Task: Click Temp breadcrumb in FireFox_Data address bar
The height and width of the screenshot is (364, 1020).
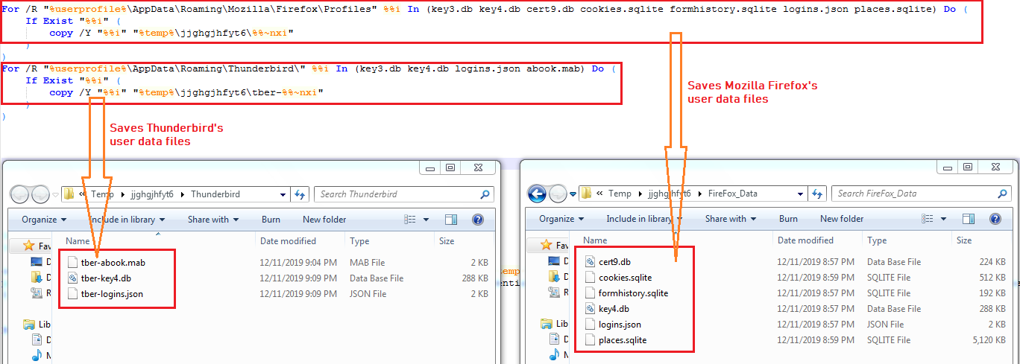Action: (620, 194)
